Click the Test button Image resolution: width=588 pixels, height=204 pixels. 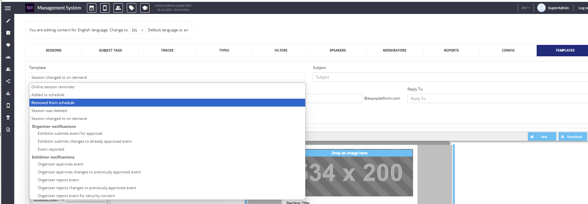542,137
